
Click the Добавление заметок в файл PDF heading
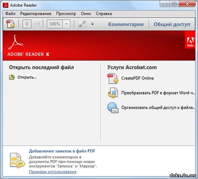pos(62,151)
